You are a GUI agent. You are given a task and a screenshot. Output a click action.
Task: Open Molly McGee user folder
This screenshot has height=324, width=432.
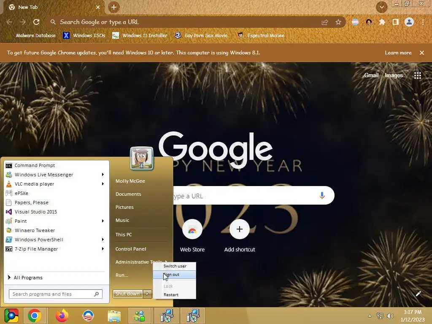130,181
